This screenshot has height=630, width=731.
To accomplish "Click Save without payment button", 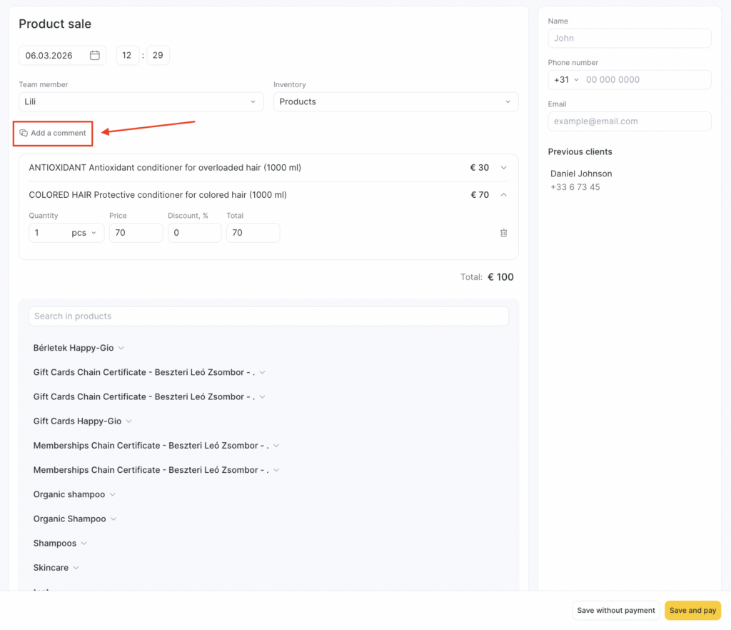I will pyautogui.click(x=615, y=611).
